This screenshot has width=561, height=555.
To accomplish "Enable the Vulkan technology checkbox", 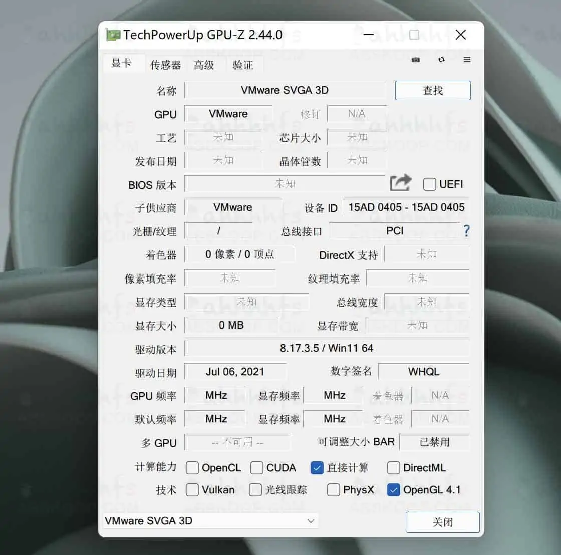I will point(192,490).
